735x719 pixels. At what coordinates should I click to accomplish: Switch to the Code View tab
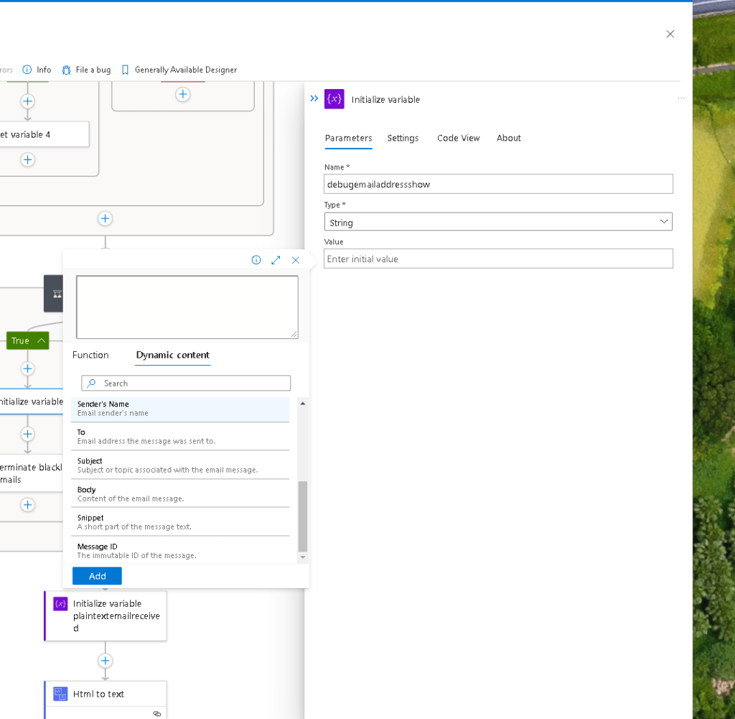pos(459,138)
